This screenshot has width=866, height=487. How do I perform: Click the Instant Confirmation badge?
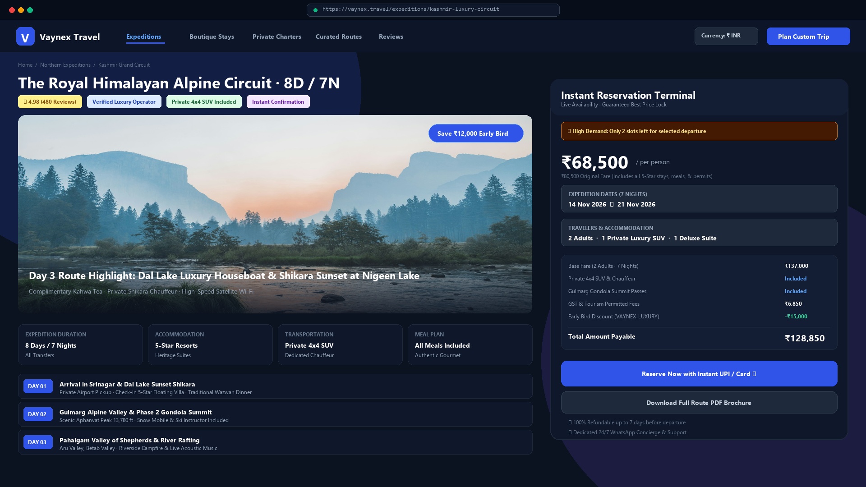[x=278, y=102]
